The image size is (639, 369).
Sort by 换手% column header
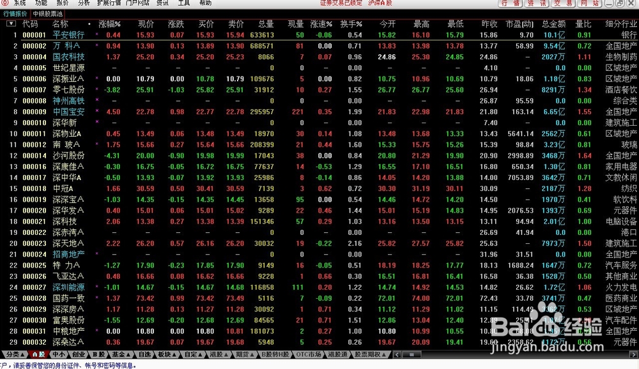pyautogui.click(x=351, y=24)
